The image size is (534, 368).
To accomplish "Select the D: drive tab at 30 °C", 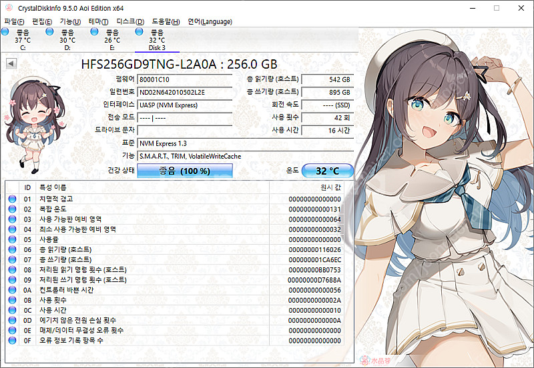I will click(x=67, y=40).
